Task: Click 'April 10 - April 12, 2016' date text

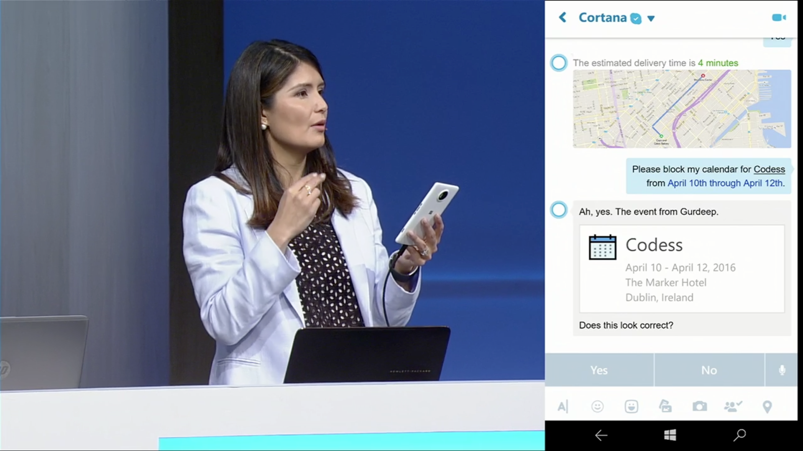Action: click(680, 268)
